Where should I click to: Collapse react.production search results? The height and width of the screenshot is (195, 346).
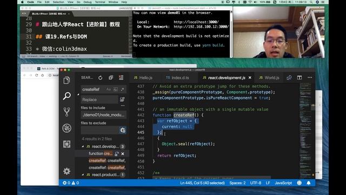tap(83, 174)
